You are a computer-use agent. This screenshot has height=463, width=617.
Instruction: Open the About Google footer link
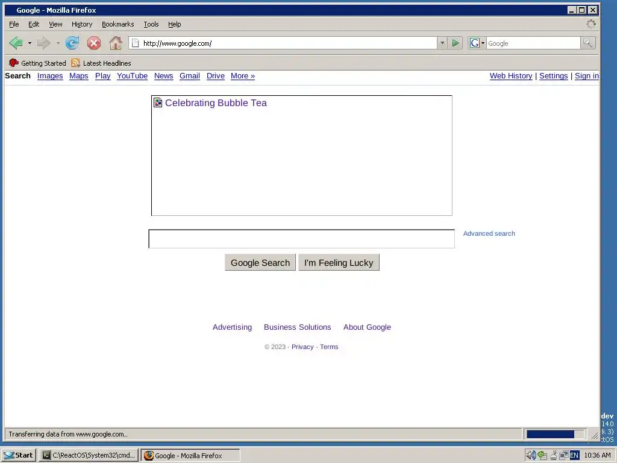[x=367, y=327]
